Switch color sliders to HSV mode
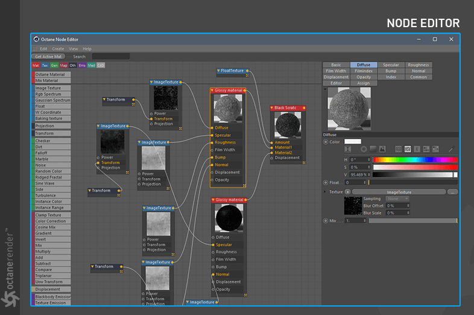Viewport: 474px width, 315px height. tap(408, 149)
